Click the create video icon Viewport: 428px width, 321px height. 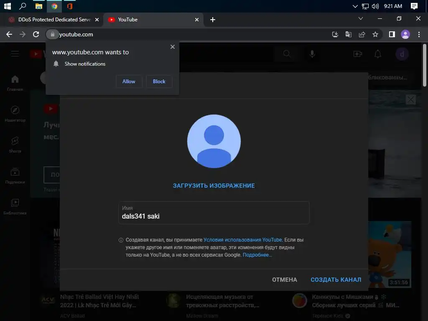[358, 54]
